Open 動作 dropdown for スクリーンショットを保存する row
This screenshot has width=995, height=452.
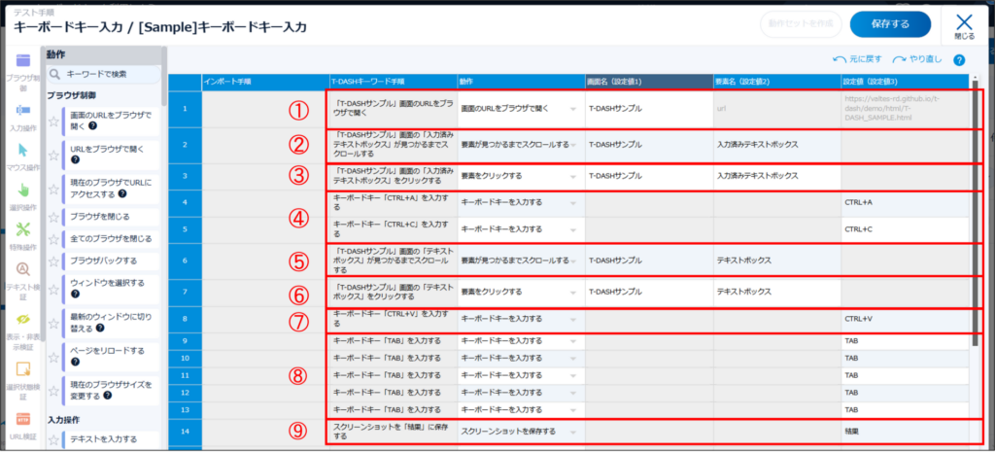tap(575, 431)
